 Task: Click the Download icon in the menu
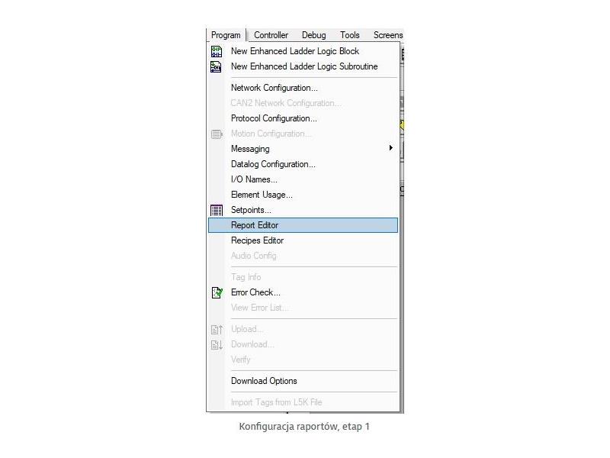[x=217, y=345]
